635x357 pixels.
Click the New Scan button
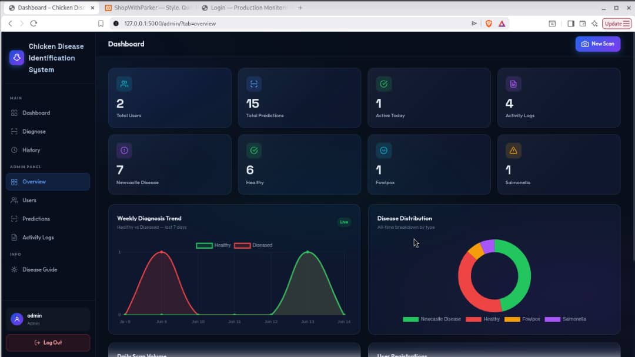[598, 44]
